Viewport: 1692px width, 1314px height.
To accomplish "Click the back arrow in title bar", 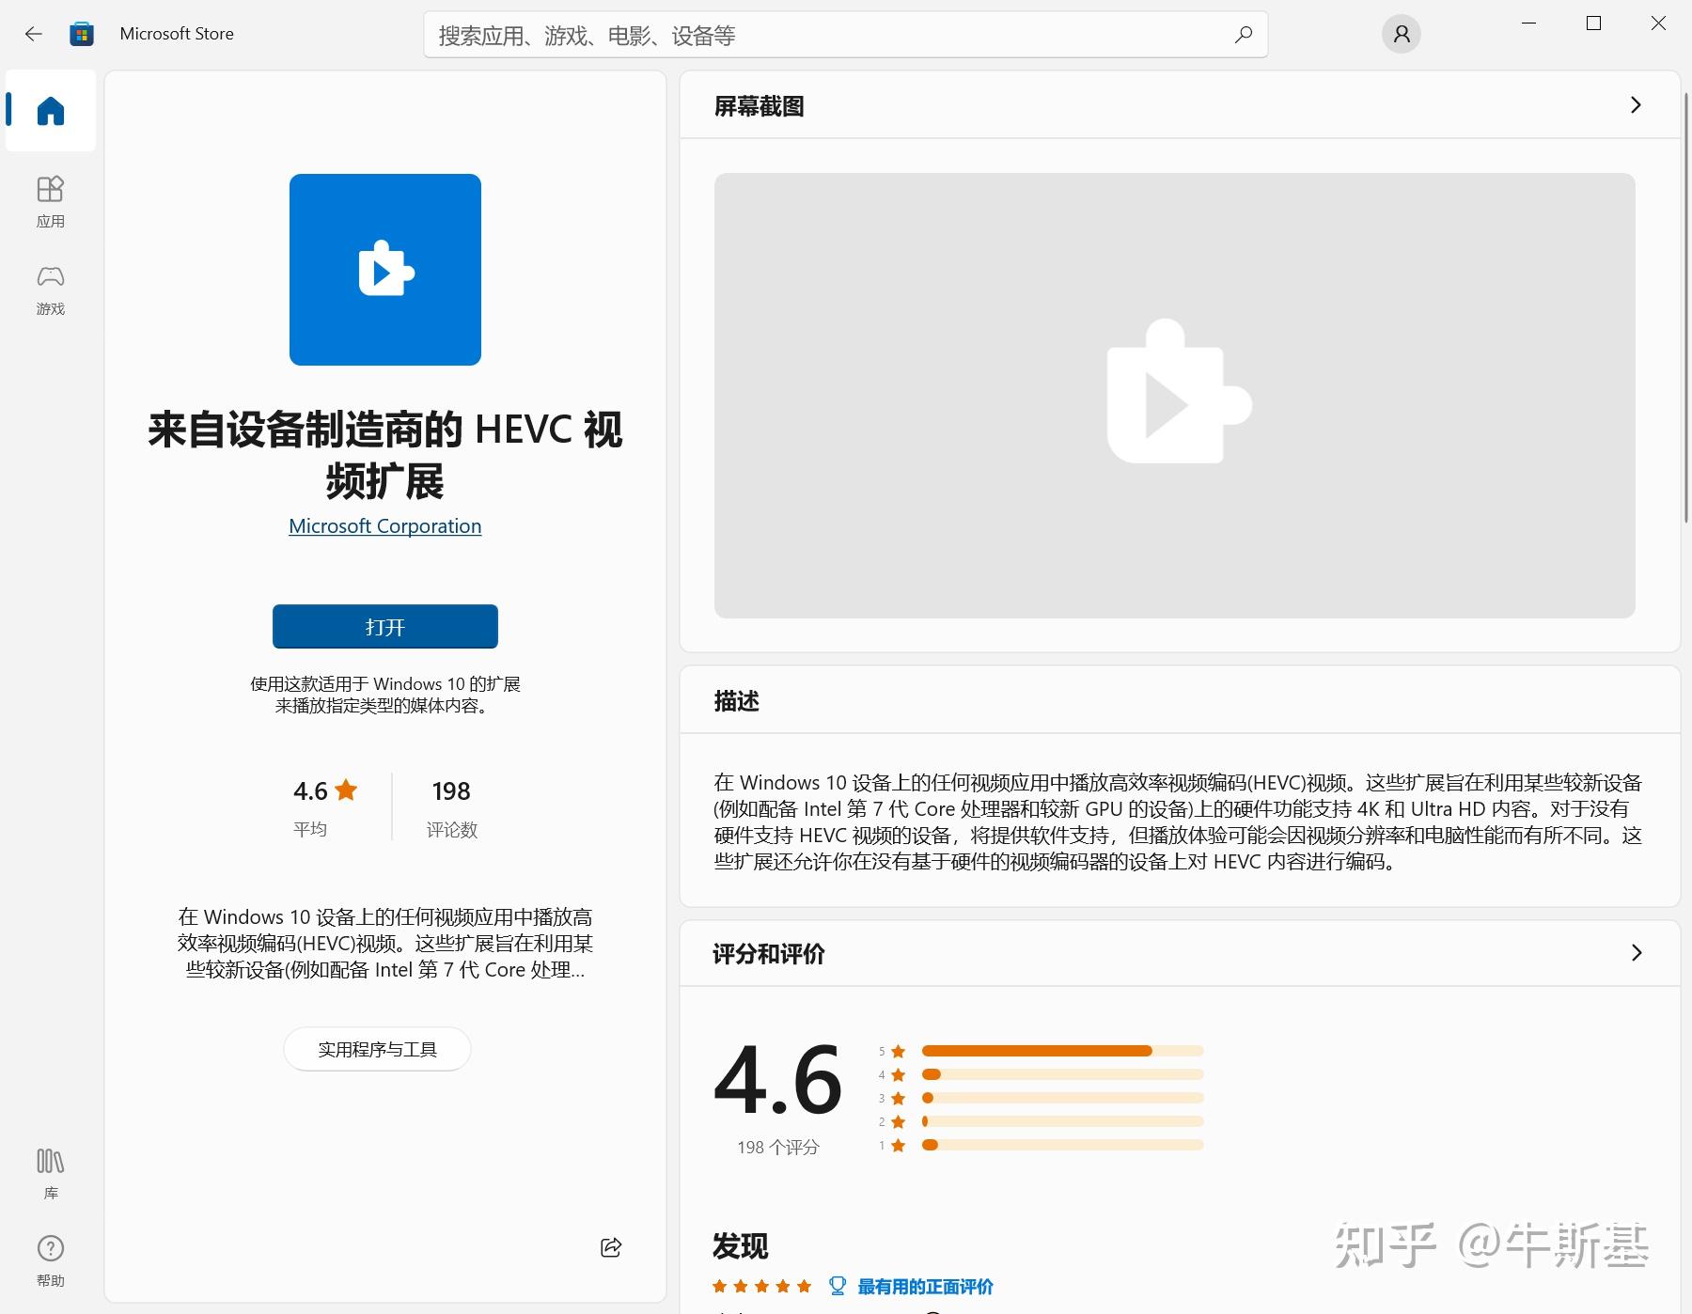I will pyautogui.click(x=34, y=34).
